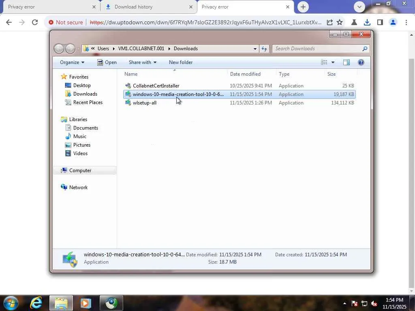The width and height of the screenshot is (415, 311).
Task: Click the search magnifier icon in Explorer
Action: click(x=365, y=49)
